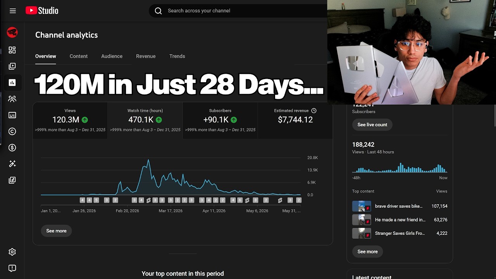Open the 'He made a new friend in...' title
Viewport: 496px width, 279px height.
pyautogui.click(x=400, y=220)
